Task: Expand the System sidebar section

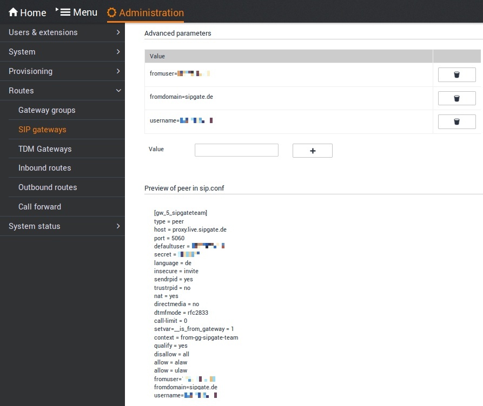Action: point(62,52)
